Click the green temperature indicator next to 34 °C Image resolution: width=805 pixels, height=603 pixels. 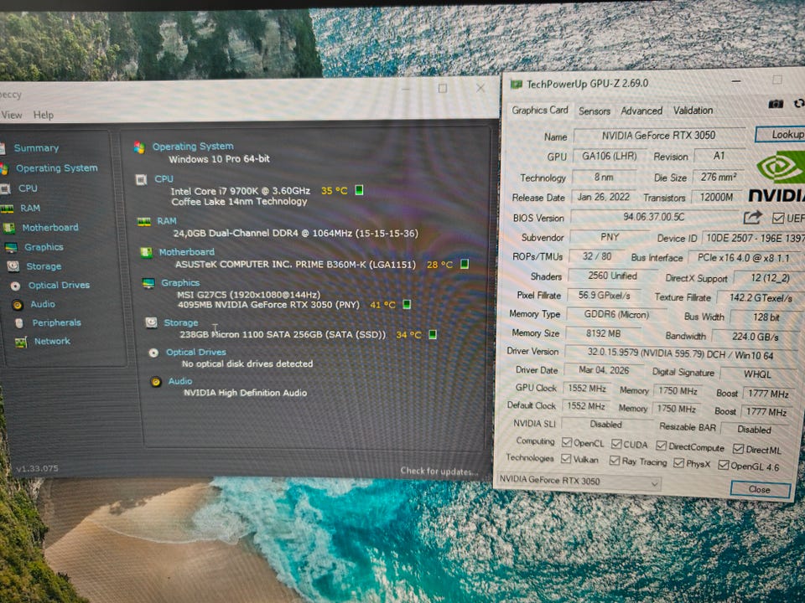coord(433,334)
